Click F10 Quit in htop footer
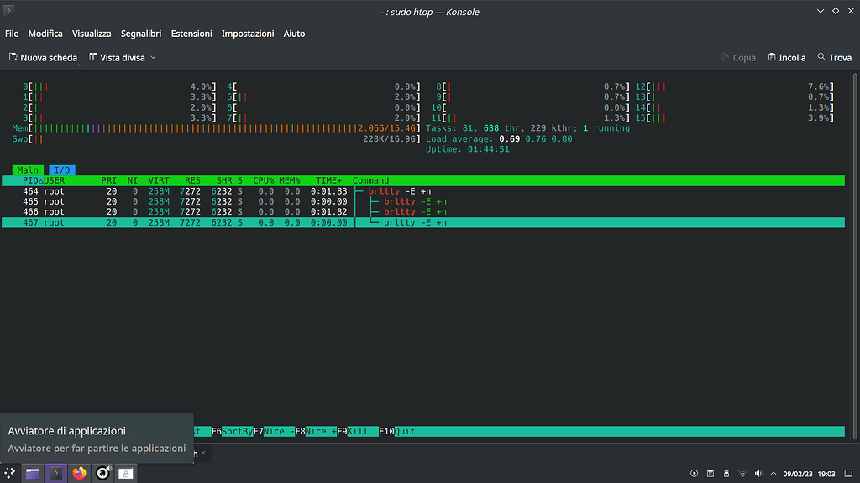This screenshot has width=860, height=483. 397,432
